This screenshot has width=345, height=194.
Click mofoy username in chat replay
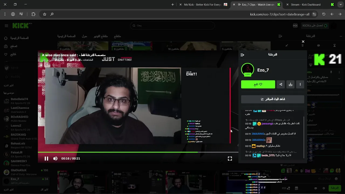260,146
